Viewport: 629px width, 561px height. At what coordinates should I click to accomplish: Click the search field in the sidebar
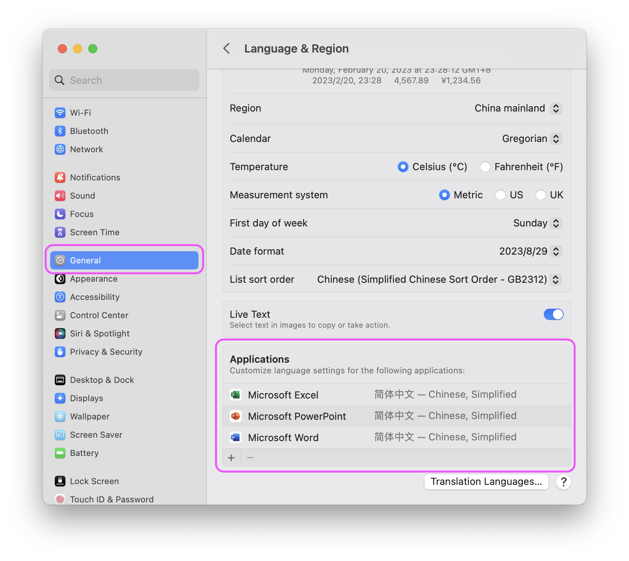(x=124, y=80)
